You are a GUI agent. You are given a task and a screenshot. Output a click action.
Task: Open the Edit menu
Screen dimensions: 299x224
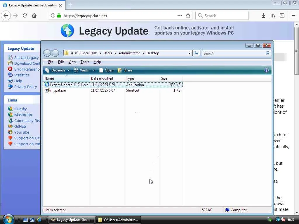coord(61,62)
